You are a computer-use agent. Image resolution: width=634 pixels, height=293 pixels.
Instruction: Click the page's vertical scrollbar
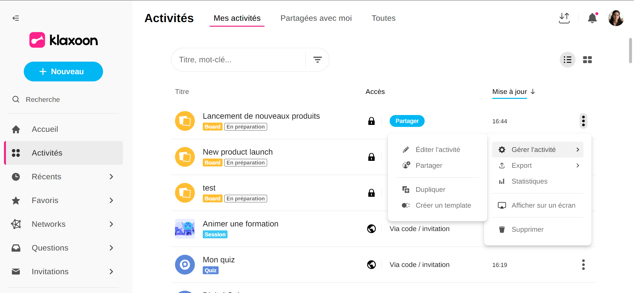coord(630,51)
